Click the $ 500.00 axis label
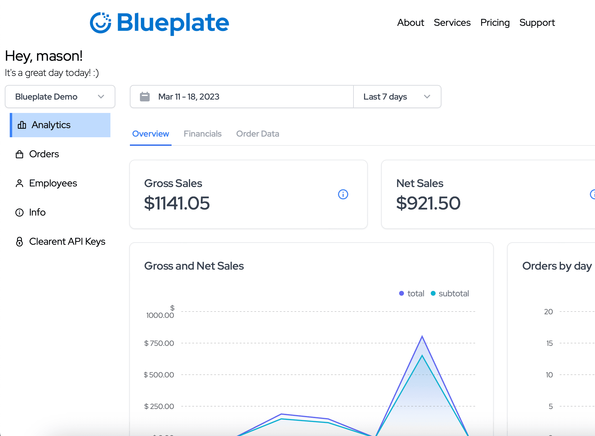 (159, 375)
